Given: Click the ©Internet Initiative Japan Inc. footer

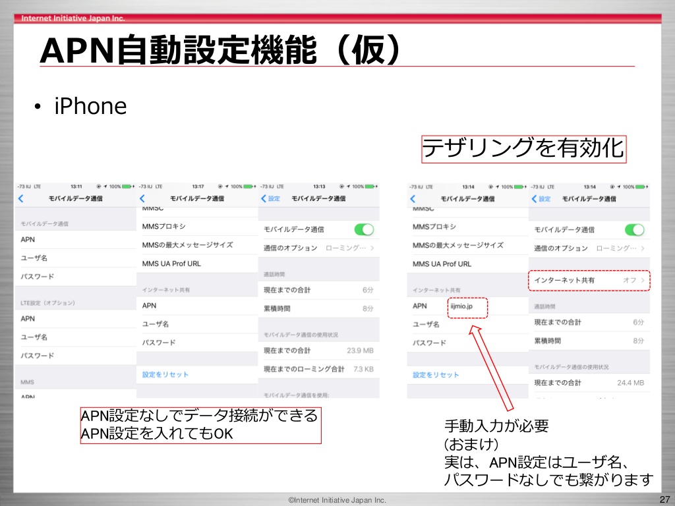Looking at the screenshot, I should tap(337, 500).
